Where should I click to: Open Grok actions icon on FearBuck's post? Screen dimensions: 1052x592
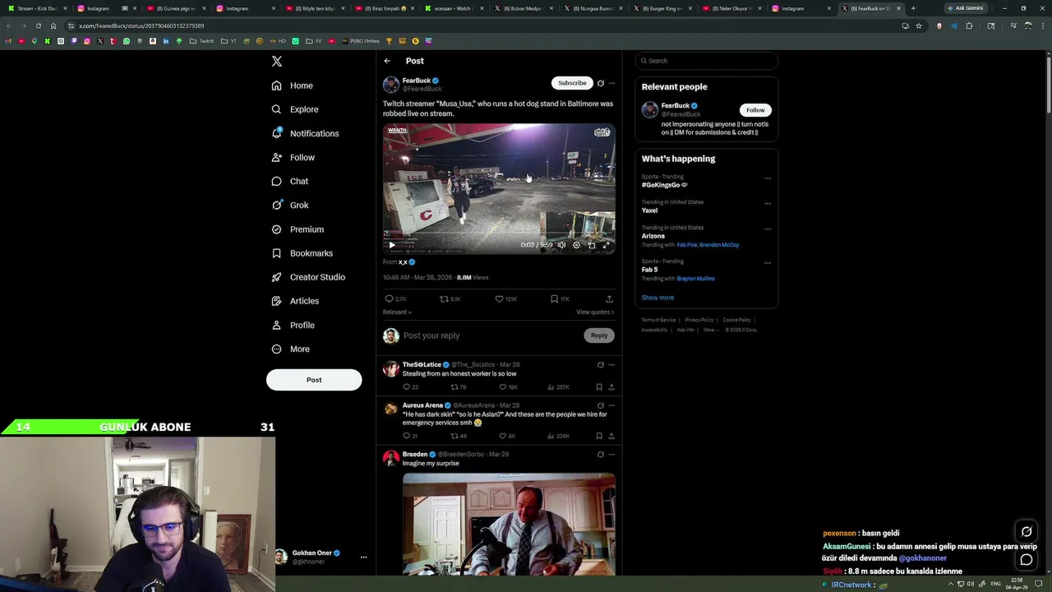pyautogui.click(x=601, y=83)
